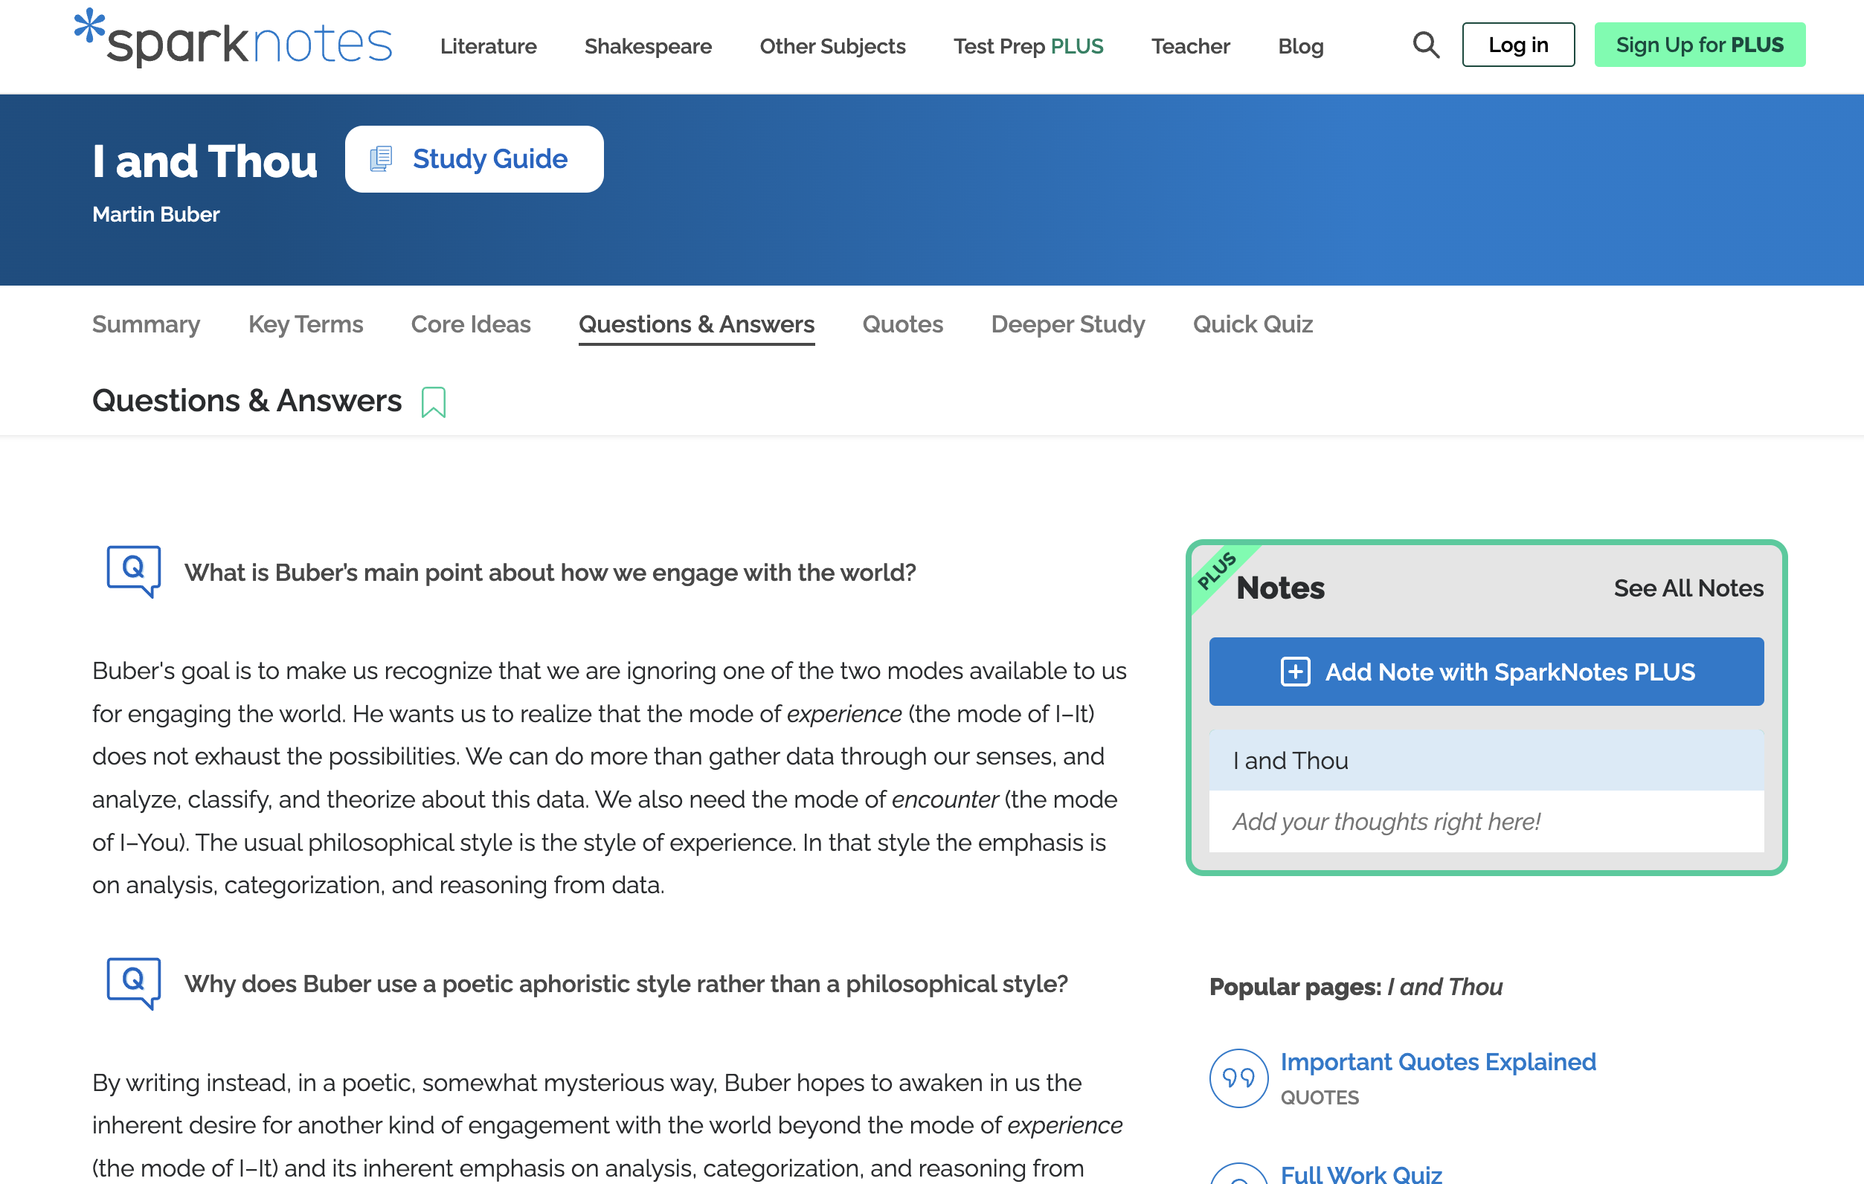Open the Literature navigation menu
The width and height of the screenshot is (1864, 1184).
tap(488, 46)
